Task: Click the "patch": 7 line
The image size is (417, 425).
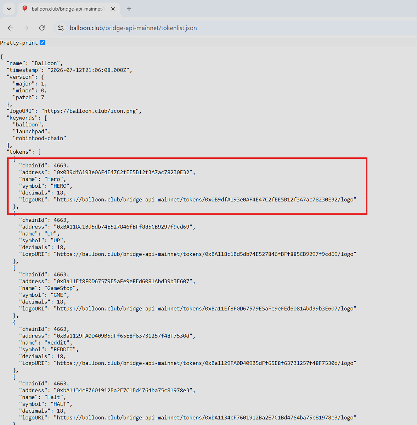Action: 28,97
